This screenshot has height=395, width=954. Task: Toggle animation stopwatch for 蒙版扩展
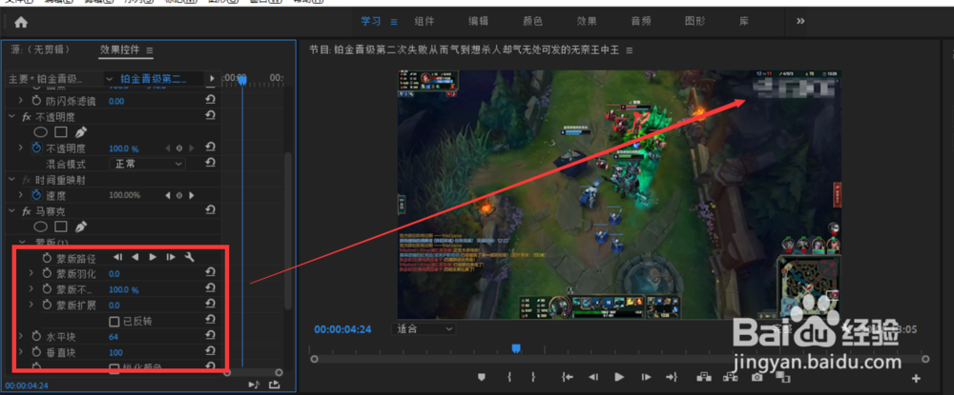click(48, 306)
